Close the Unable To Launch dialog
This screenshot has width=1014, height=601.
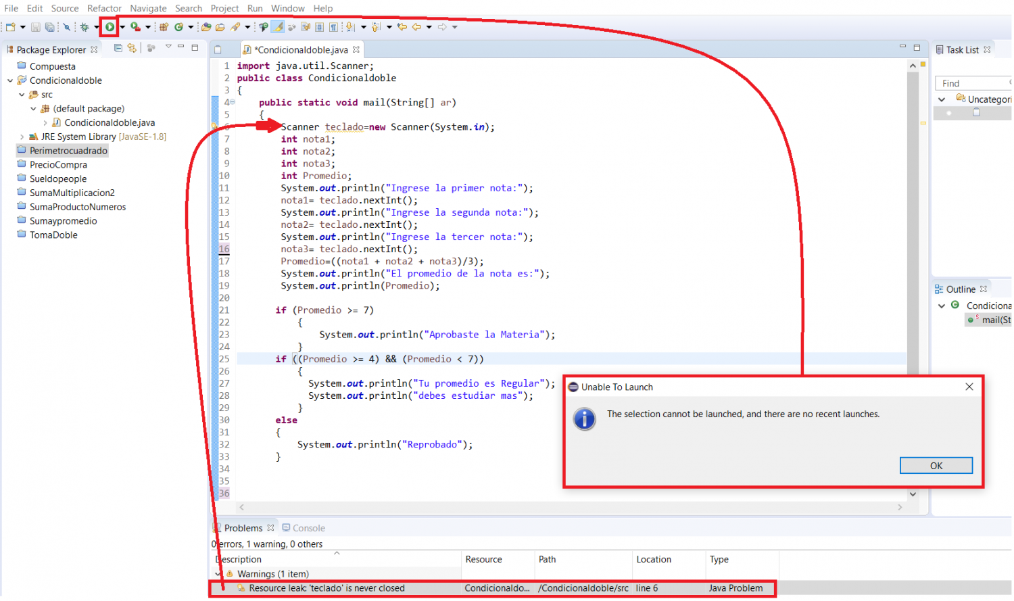[x=969, y=387]
